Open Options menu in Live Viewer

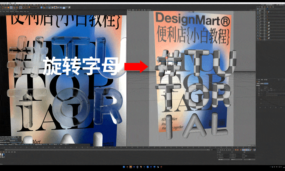(x=21, y=11)
